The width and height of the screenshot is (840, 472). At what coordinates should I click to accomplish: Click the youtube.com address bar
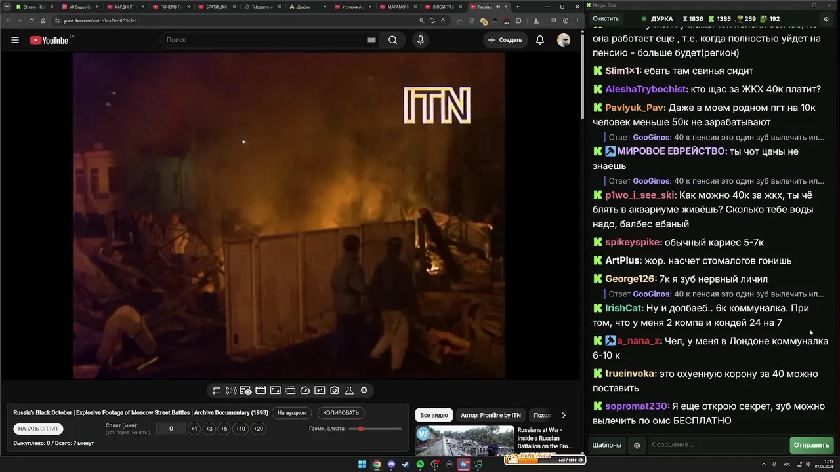point(236,20)
